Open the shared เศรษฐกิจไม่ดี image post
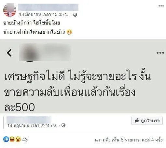 pyautogui.click(x=83, y=76)
